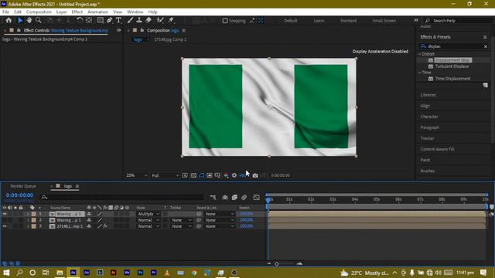Toggle fast previews icon in the viewer
This screenshot has height=278, width=495.
point(185,175)
